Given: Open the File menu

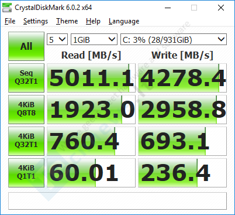Looking at the screenshot, I should (x=10, y=21).
